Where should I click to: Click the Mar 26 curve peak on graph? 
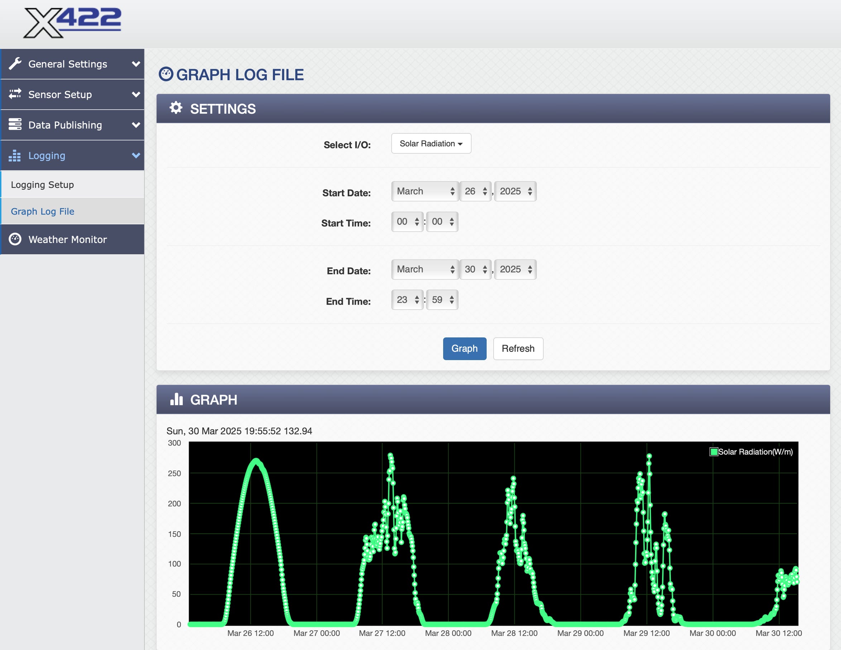256,460
